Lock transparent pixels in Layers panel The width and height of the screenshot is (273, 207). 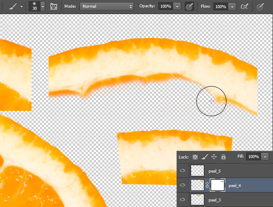[x=195, y=157]
